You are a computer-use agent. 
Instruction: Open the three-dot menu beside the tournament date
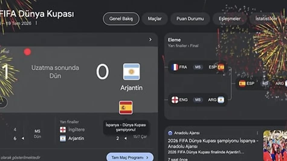36,23
